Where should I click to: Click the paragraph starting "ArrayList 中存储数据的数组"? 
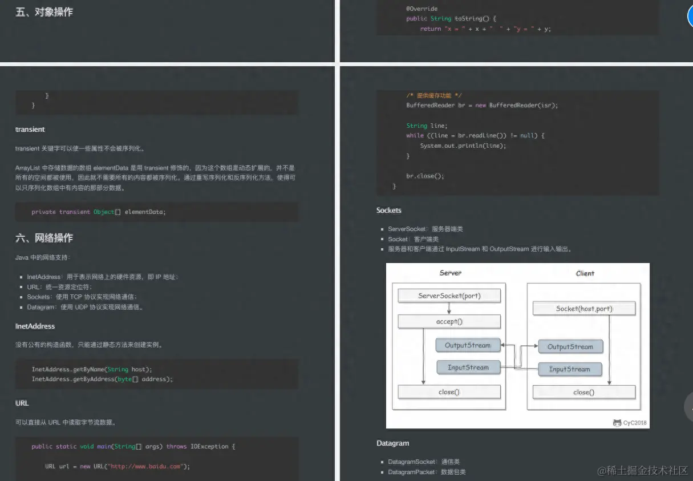(x=155, y=177)
